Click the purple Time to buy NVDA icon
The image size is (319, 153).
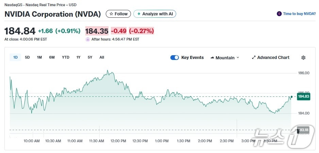[279, 14]
